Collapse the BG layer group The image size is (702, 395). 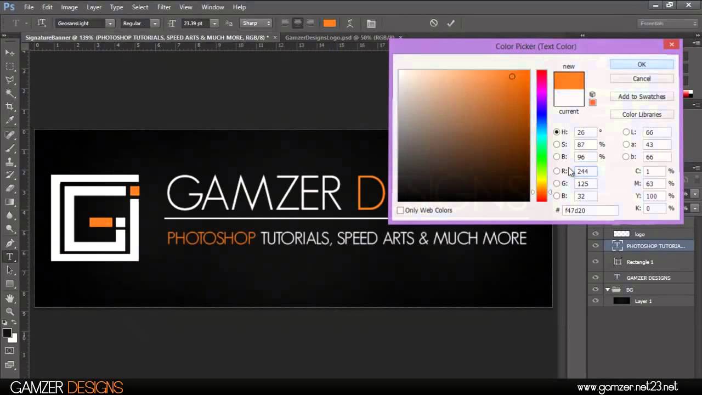coord(608,290)
